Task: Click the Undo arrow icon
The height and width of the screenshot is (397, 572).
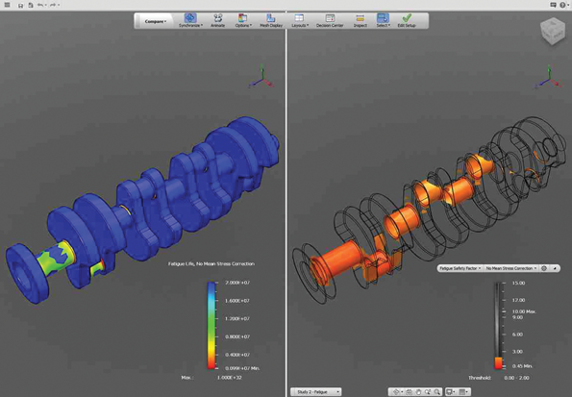Action: pyautogui.click(x=40, y=5)
